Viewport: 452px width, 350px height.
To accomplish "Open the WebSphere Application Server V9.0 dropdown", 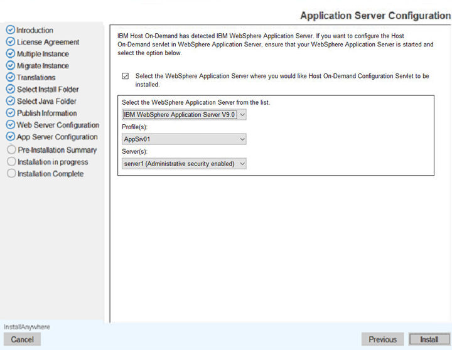I will tap(184, 115).
